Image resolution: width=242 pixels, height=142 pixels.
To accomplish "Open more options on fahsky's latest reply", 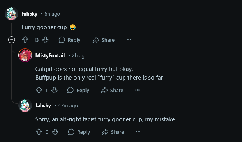I will pos(138,132).
